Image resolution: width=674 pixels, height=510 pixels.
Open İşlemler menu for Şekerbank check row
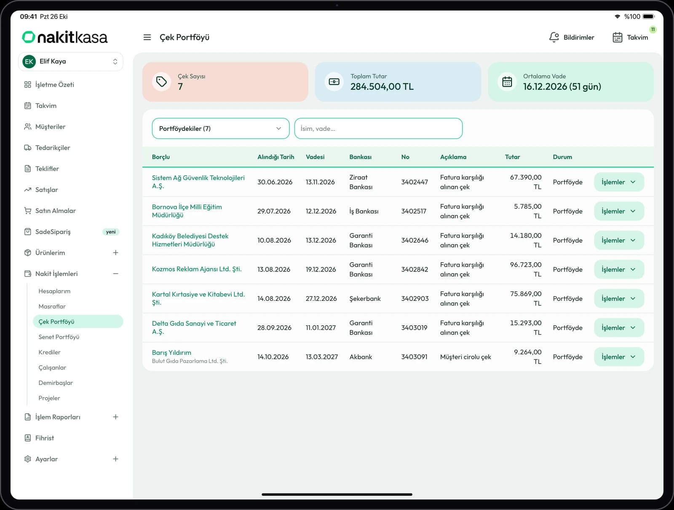coord(619,298)
